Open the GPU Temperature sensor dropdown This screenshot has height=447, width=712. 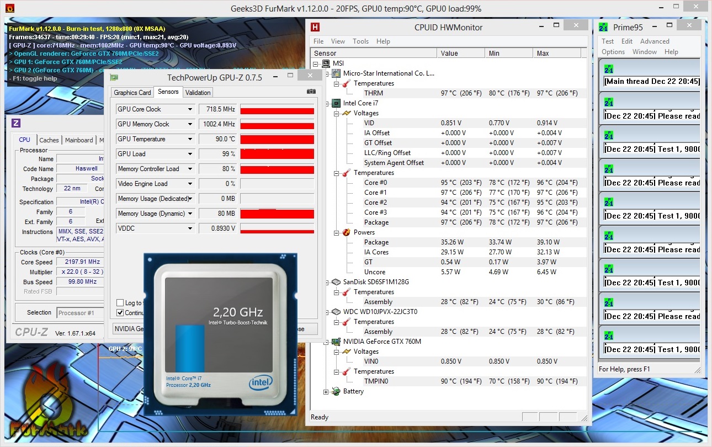click(x=190, y=139)
